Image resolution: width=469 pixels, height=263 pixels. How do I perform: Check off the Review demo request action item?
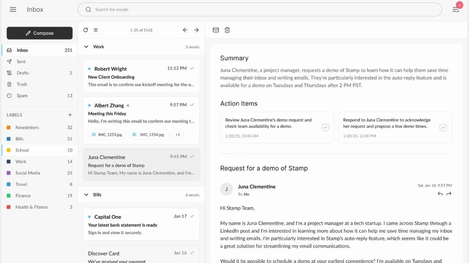click(x=325, y=127)
